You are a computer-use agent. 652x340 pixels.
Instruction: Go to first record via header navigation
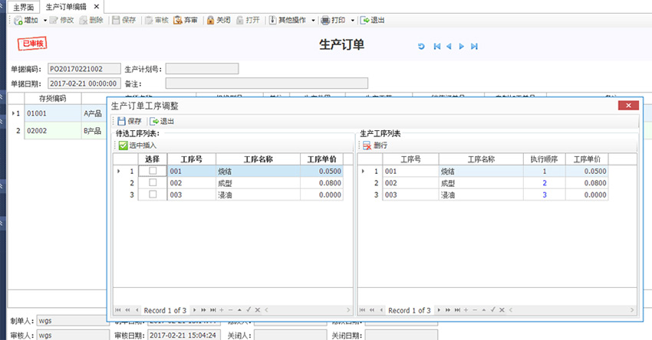pyautogui.click(x=437, y=47)
